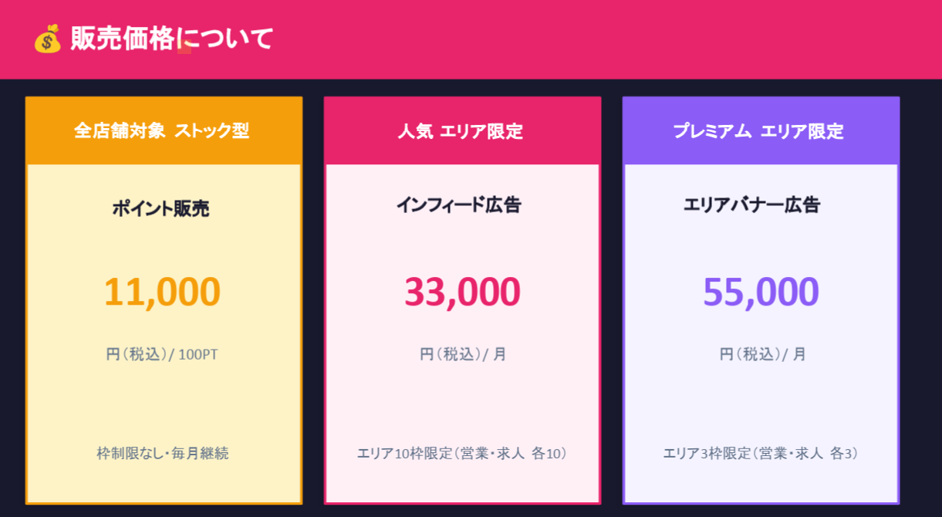Click the orange 11,000 price
942x517 pixels.
pos(162,292)
